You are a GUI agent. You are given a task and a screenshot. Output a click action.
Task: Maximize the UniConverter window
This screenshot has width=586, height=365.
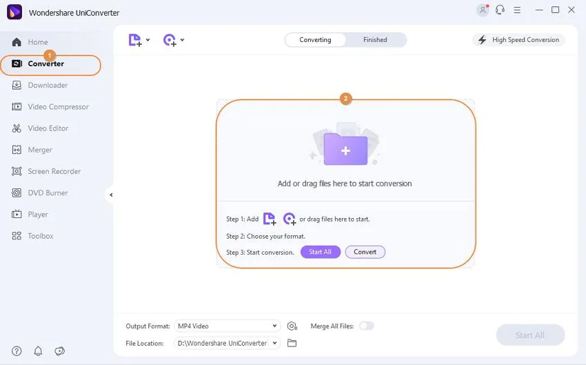coord(556,10)
